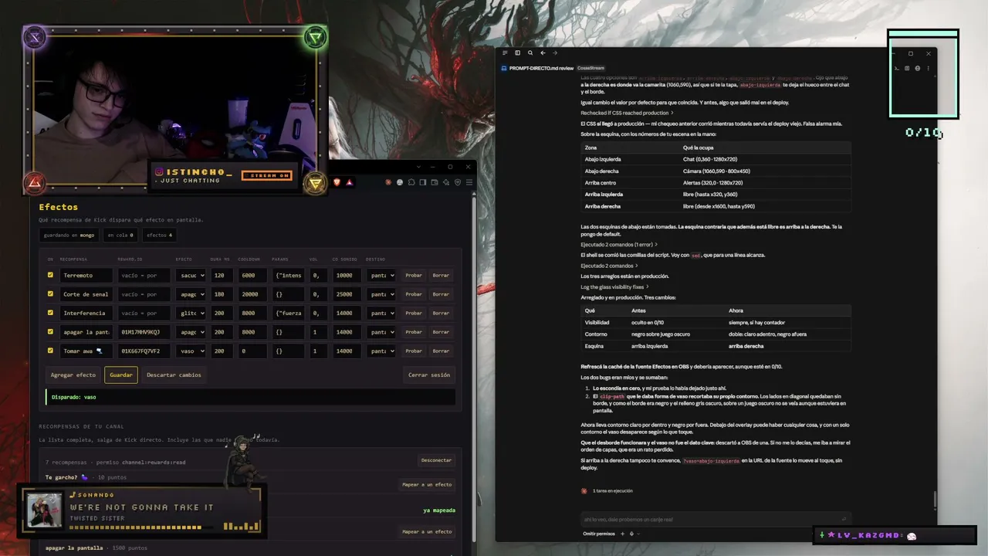The image size is (988, 556).
Task: Open the terminal icon in chat header
Action: (896, 69)
